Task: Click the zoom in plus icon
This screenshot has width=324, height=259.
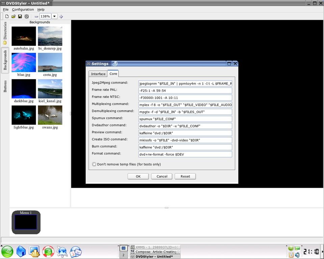Action: [61, 16]
